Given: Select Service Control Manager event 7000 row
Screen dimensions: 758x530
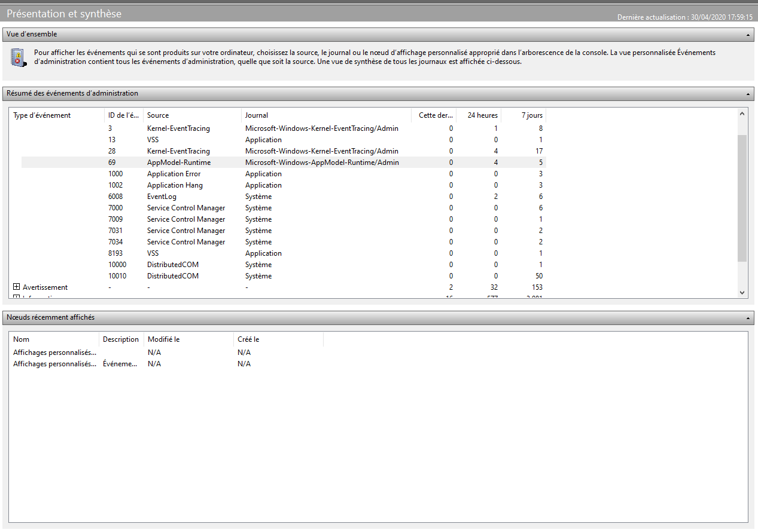Looking at the screenshot, I should coord(284,208).
